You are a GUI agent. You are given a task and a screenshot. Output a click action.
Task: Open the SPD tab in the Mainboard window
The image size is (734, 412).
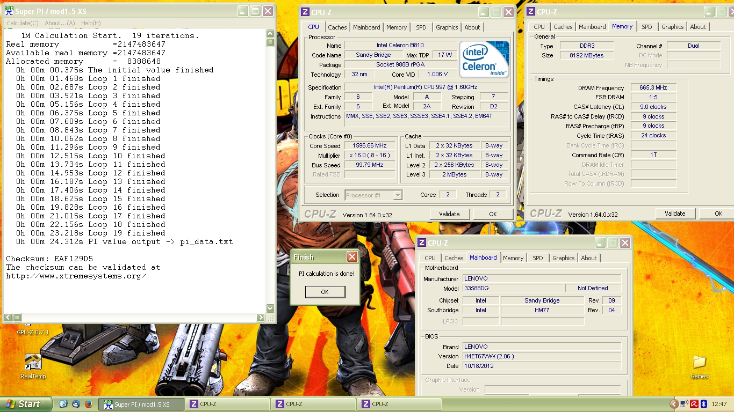point(538,258)
